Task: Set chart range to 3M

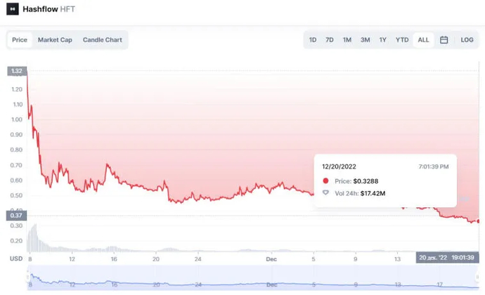Action: 366,40
